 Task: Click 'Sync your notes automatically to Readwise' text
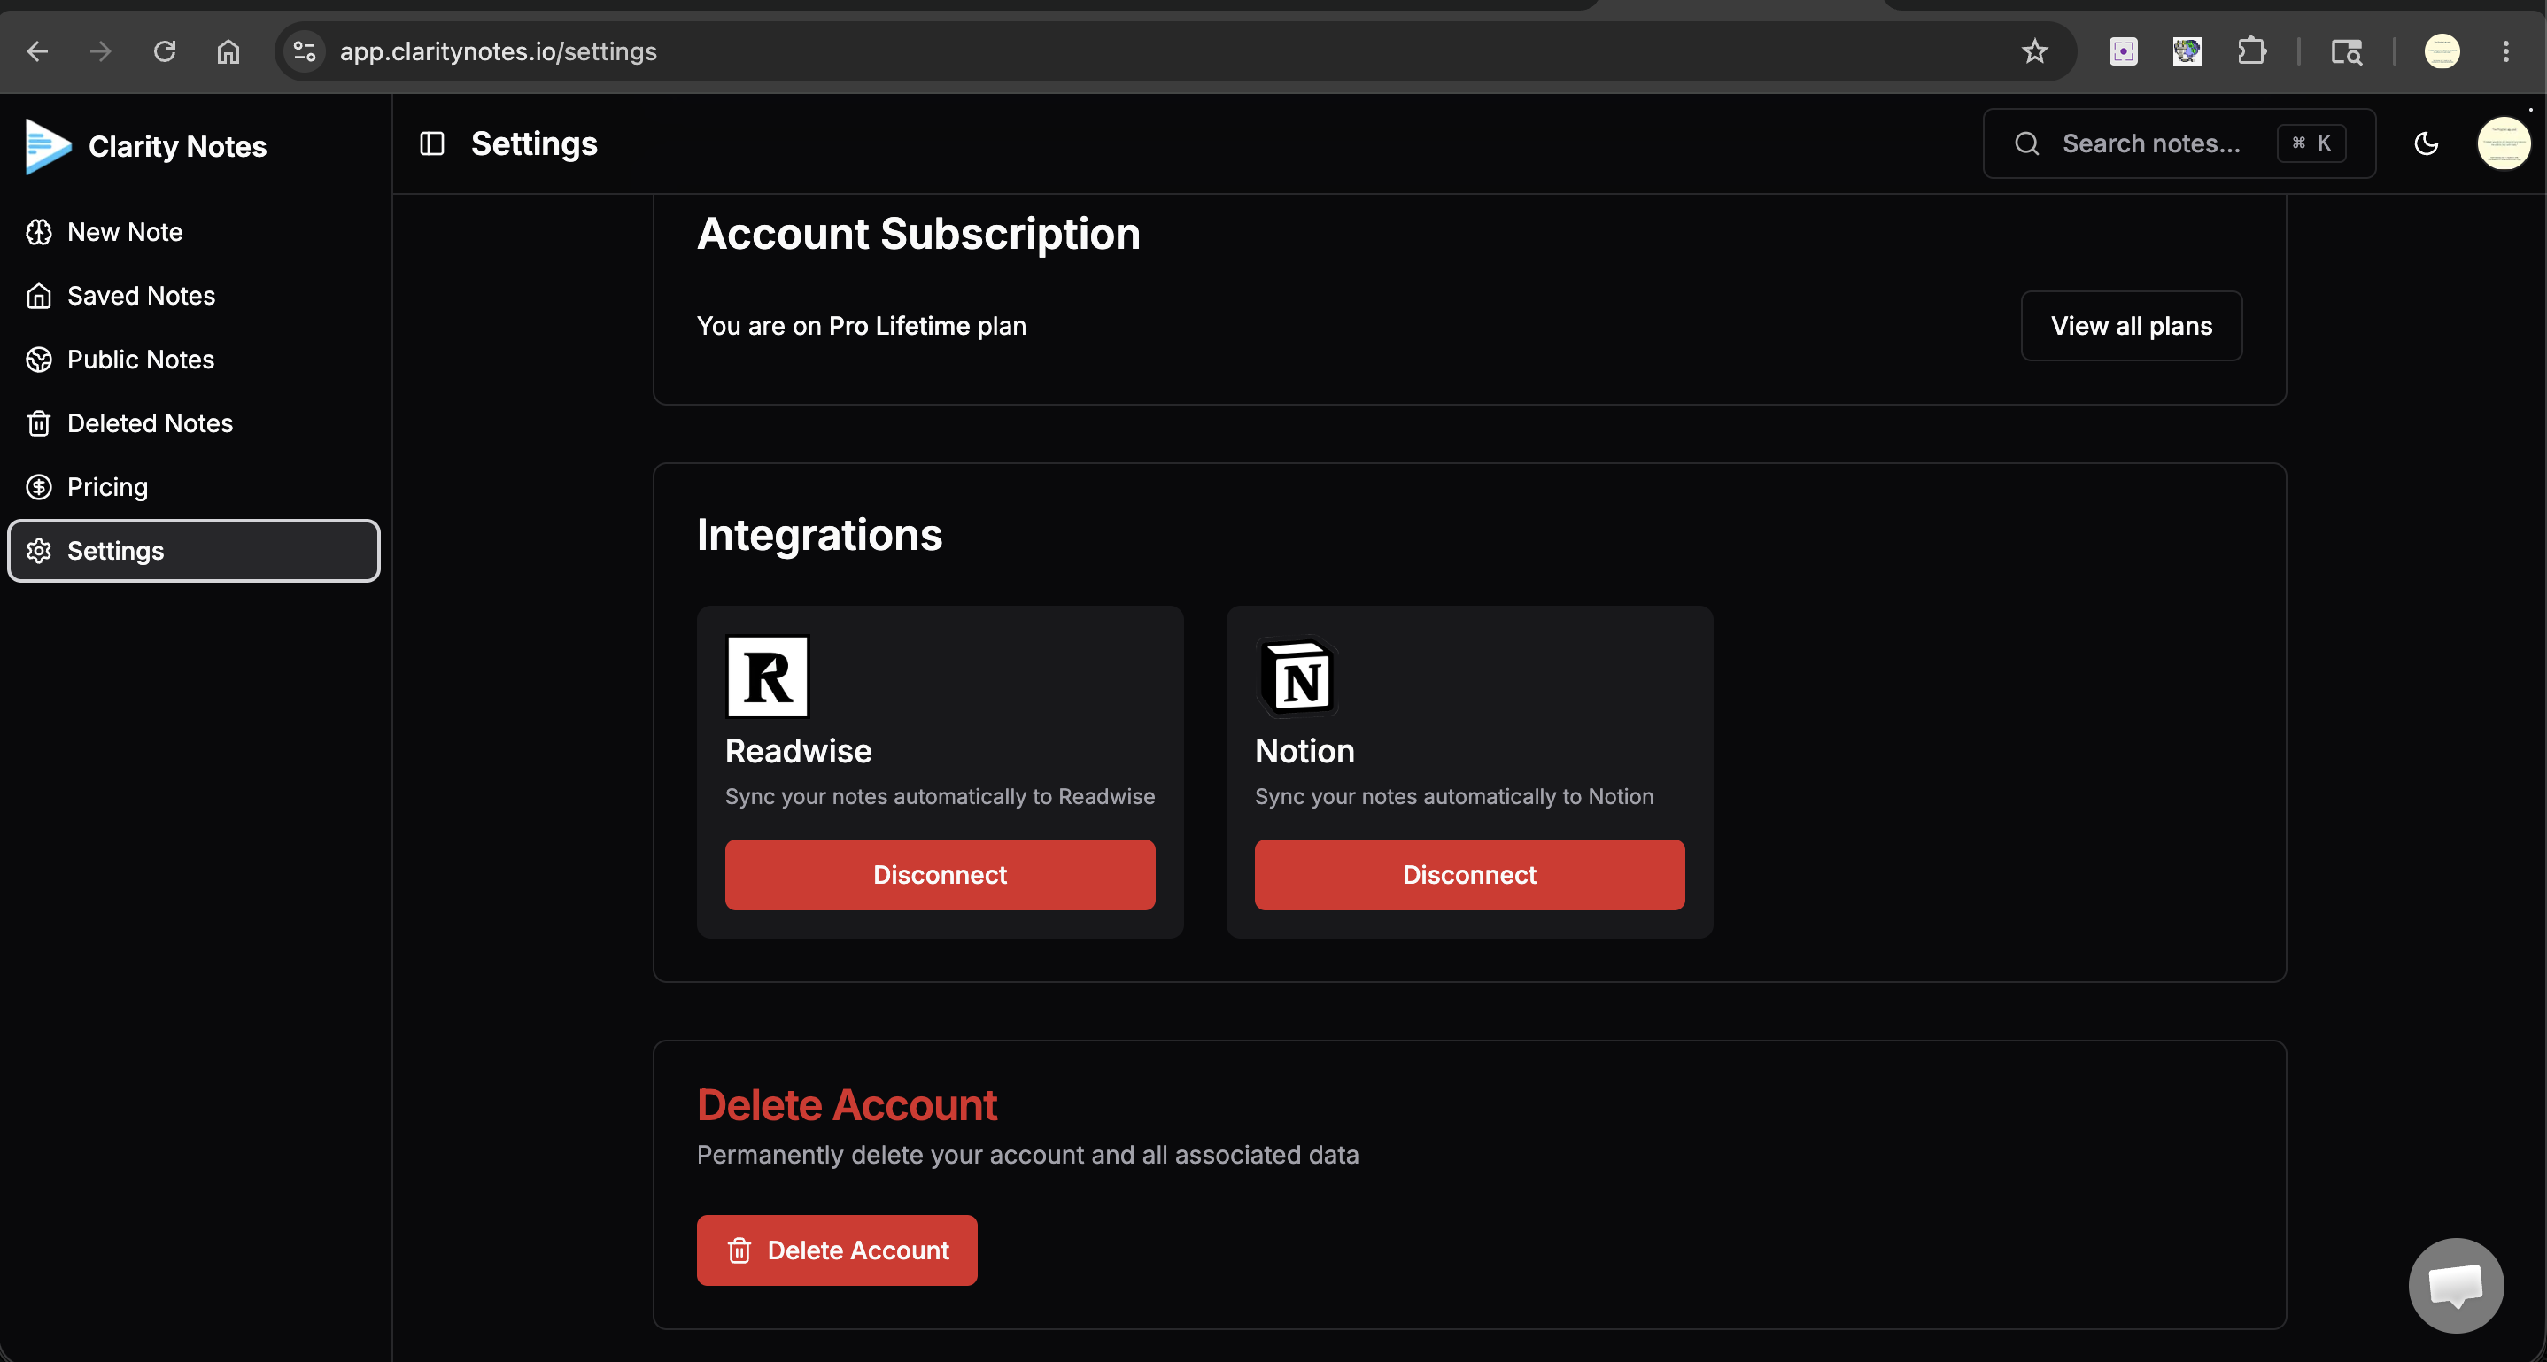(x=940, y=797)
